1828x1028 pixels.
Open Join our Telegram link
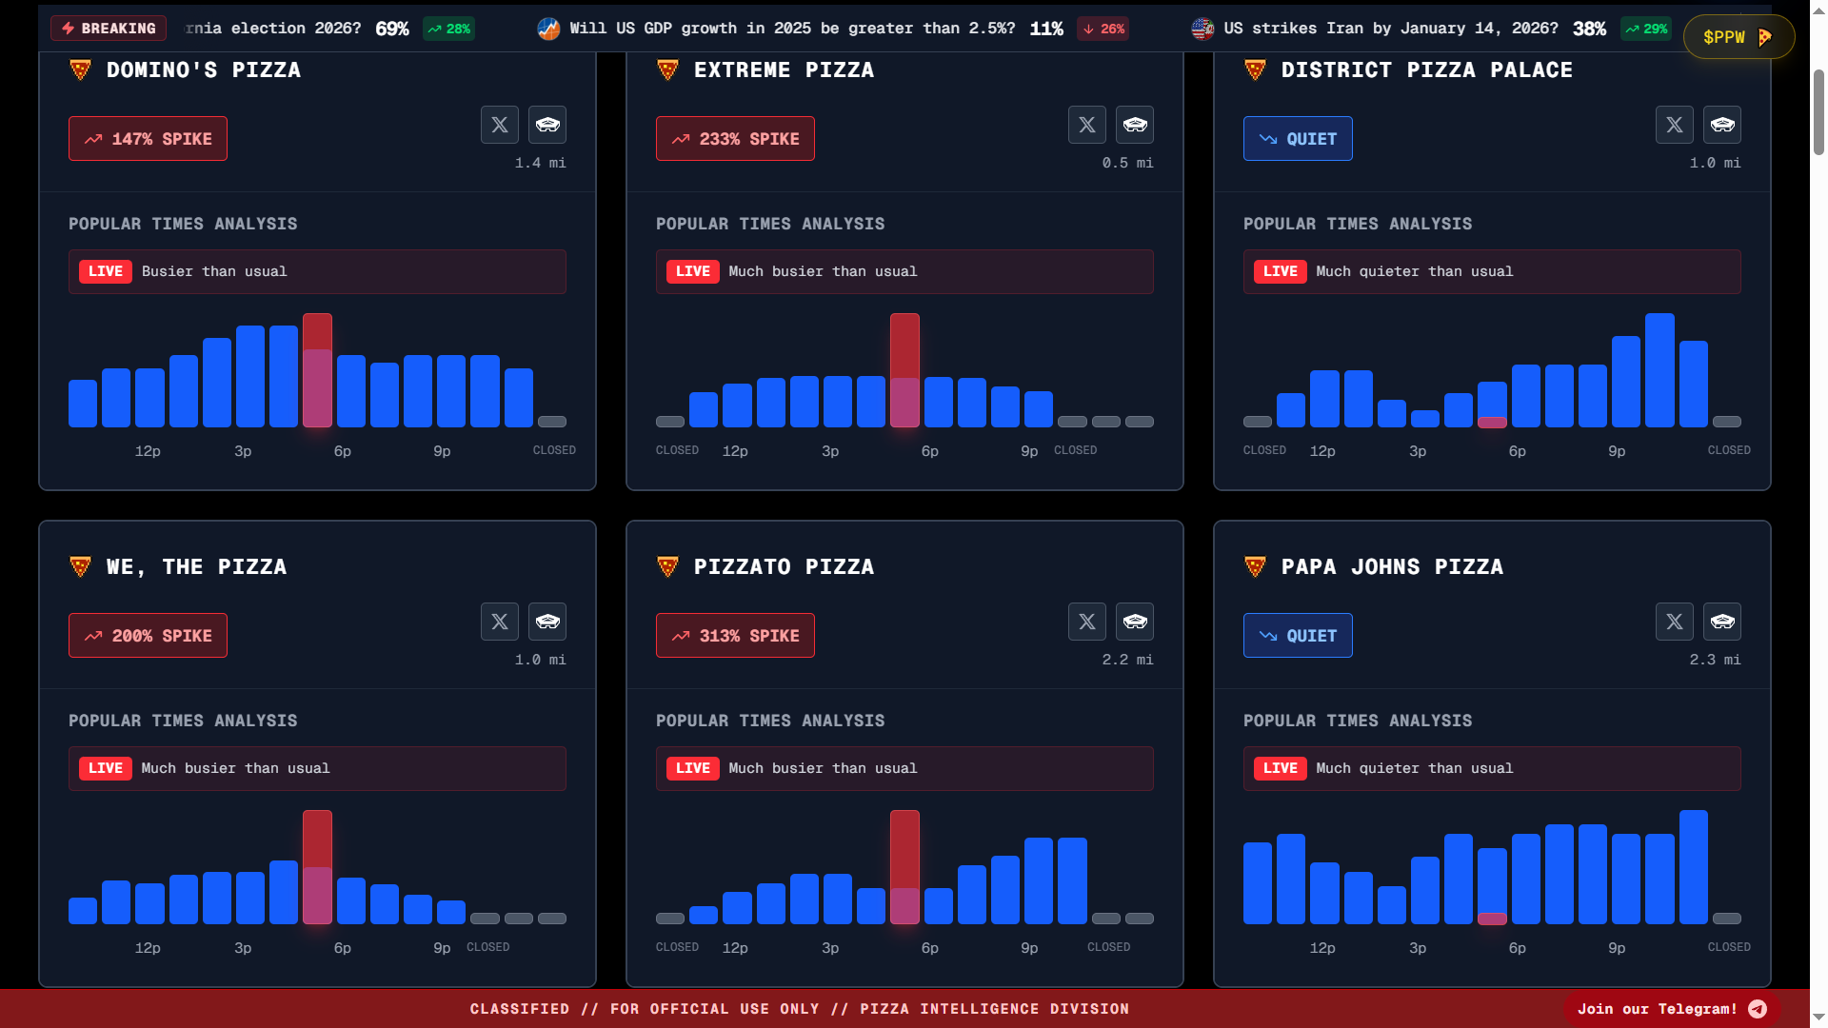(x=1657, y=1009)
